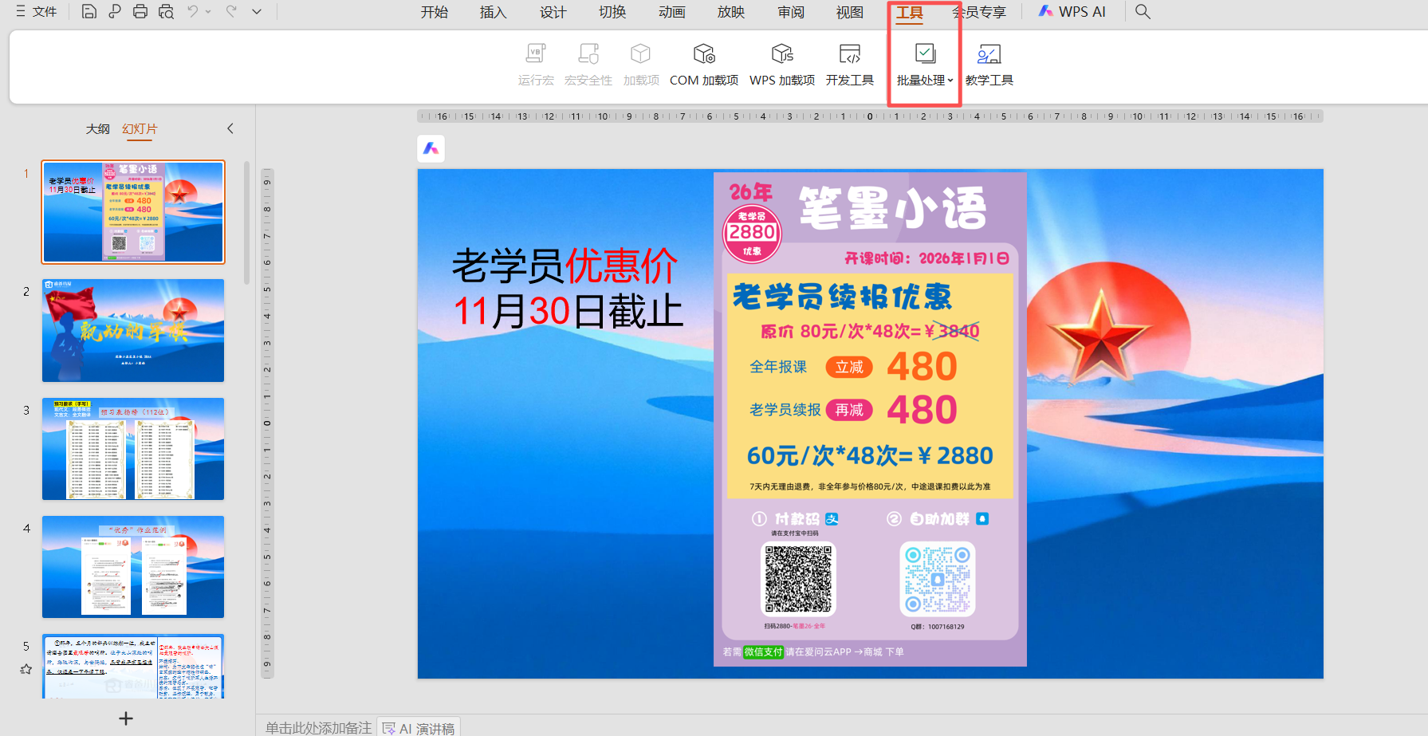Click the export-to-PDF icon beside Save

click(115, 12)
